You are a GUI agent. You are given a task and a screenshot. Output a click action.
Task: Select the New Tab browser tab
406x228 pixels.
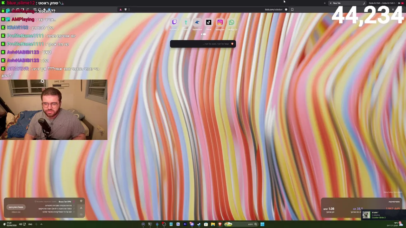[347, 3]
